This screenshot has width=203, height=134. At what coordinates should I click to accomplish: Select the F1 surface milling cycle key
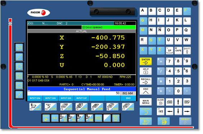coord(35,107)
